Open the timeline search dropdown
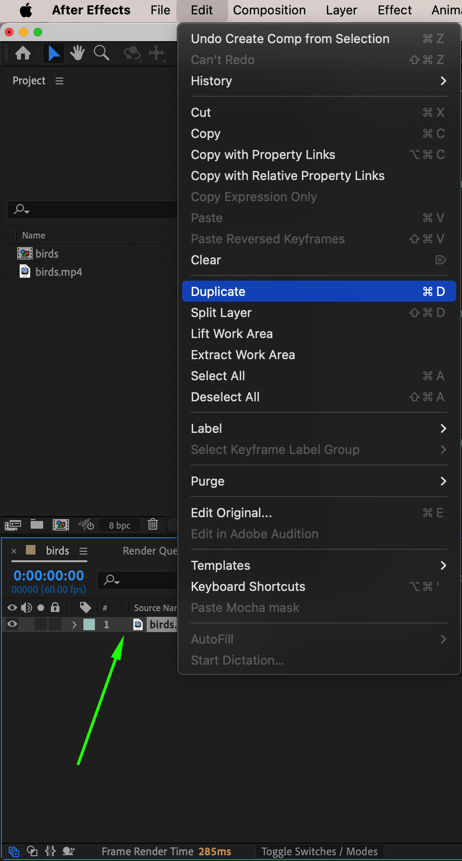 tap(112, 580)
